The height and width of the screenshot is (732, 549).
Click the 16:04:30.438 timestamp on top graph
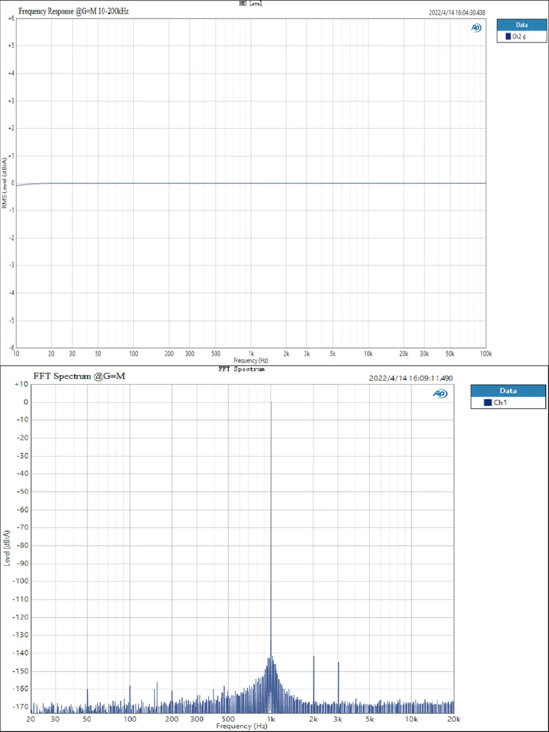(x=457, y=13)
